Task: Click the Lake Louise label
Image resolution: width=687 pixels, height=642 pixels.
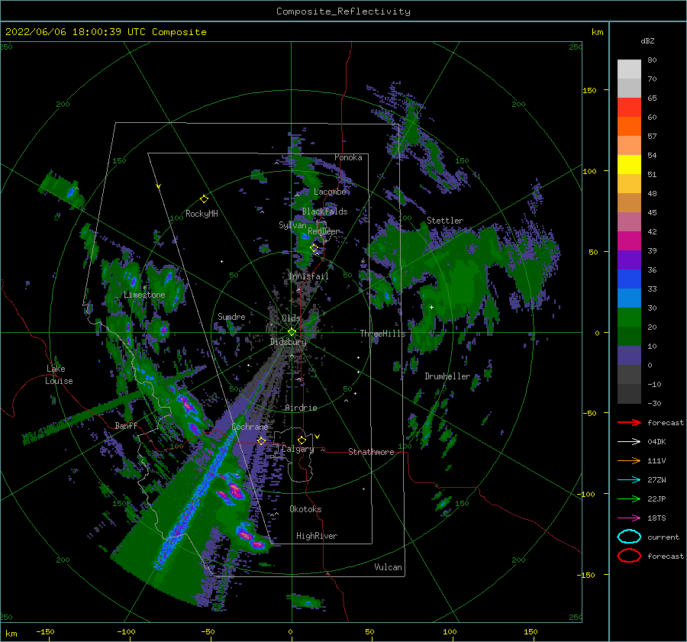Action: pos(59,375)
